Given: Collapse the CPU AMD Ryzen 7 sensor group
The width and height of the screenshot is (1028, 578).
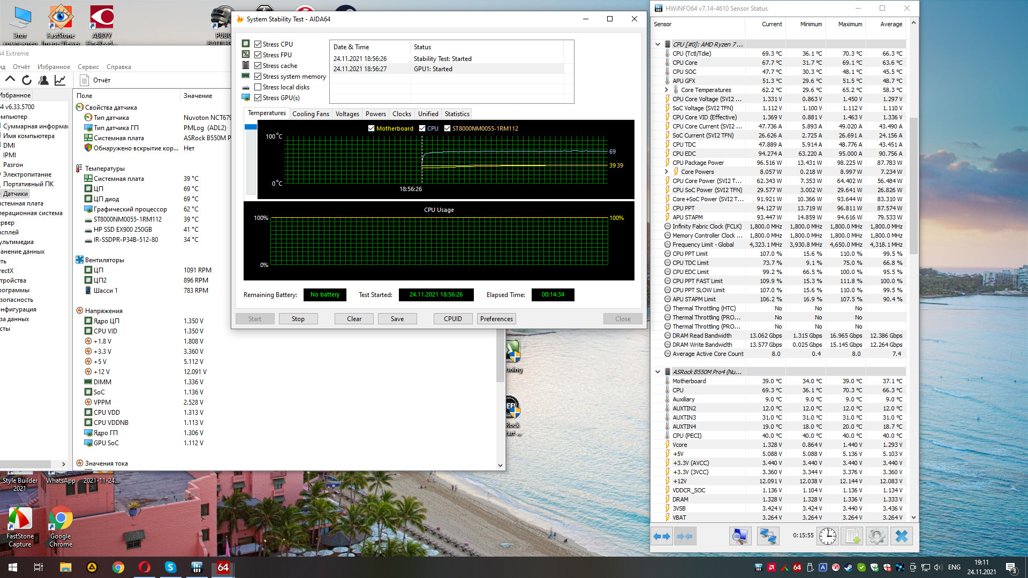Looking at the screenshot, I should [x=658, y=44].
